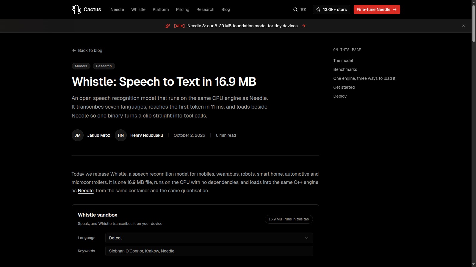Click the Fine-tune Needle button
Viewport: 476px width, 267px height.
[377, 9]
